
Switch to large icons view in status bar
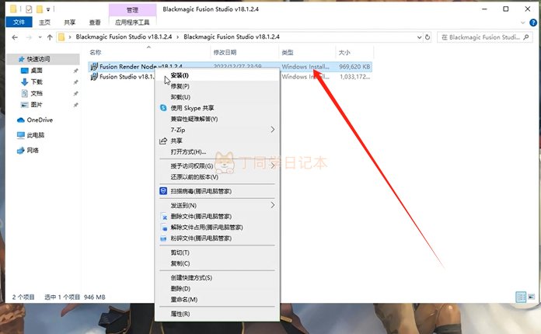pyautogui.click(x=532, y=297)
